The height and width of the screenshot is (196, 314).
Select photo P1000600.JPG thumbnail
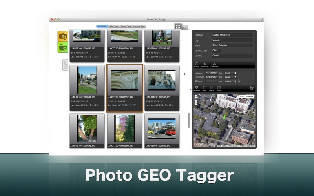(x=124, y=129)
